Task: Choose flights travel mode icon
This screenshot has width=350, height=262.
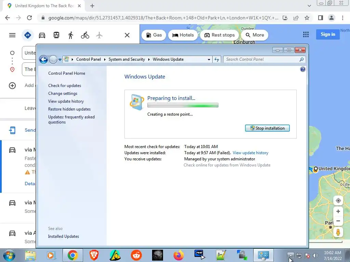Action: pyautogui.click(x=99, y=35)
